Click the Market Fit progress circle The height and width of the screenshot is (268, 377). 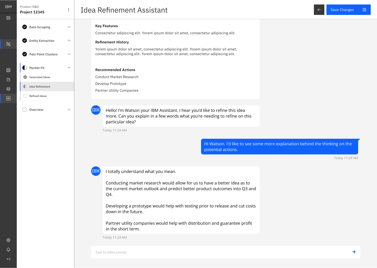tap(24, 67)
